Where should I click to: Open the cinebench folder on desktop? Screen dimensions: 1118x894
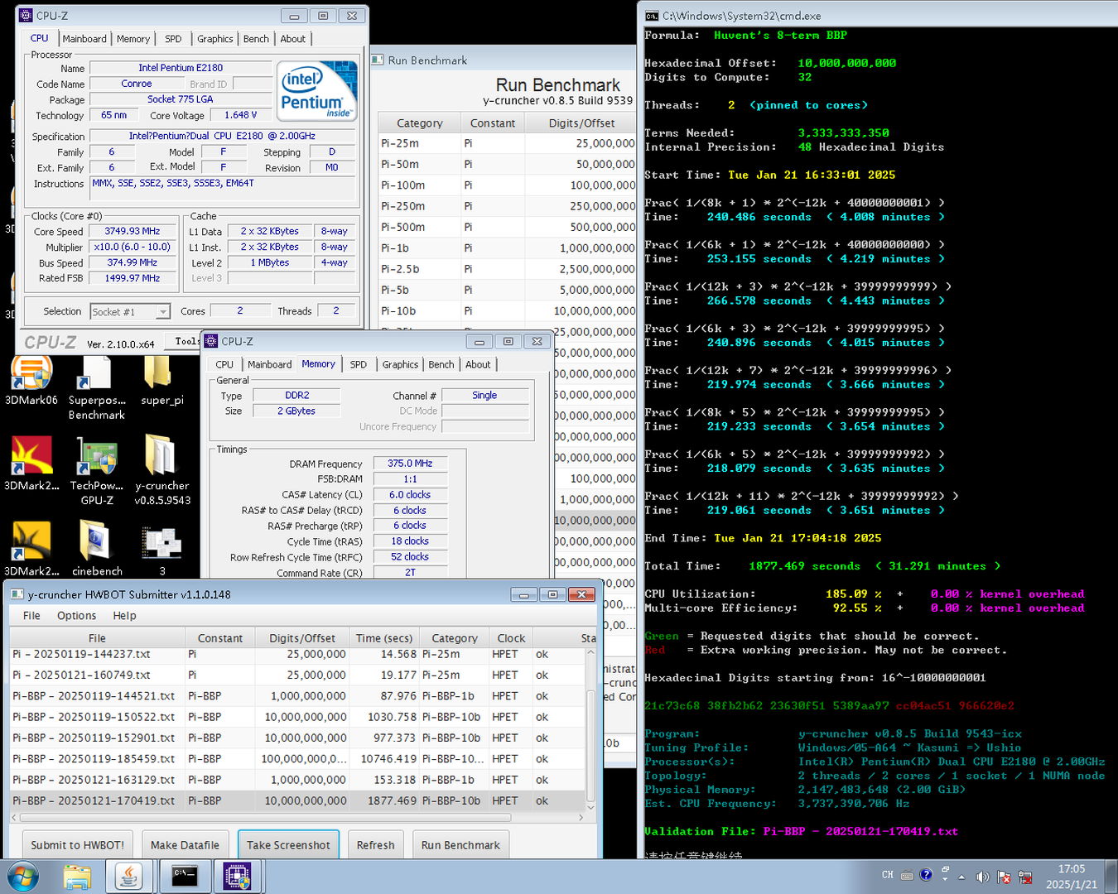pos(96,550)
